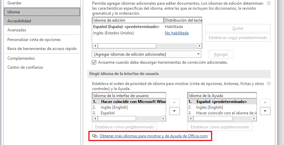
Task: Select Hacer coincidir con Microsoft Windows interface row
Action: (x=129, y=101)
